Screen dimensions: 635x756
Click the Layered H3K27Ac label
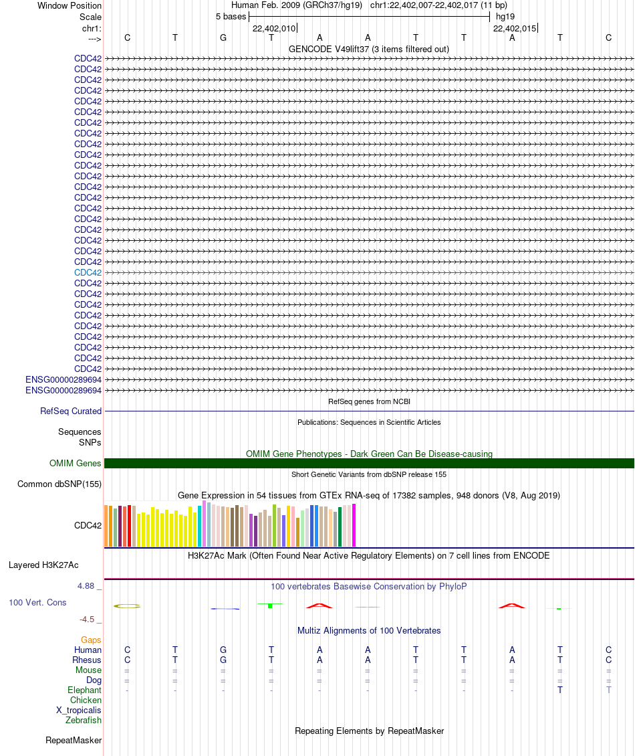[x=43, y=565]
